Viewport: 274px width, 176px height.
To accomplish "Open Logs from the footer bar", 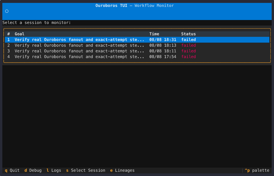I will tap(54, 170).
